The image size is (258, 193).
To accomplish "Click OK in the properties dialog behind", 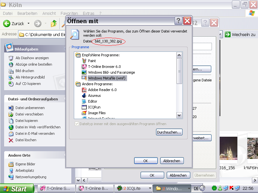I will point(152,175).
